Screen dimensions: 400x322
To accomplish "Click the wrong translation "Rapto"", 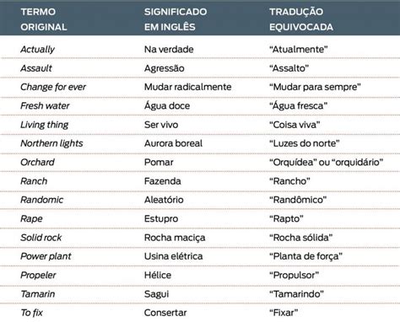I will click(x=286, y=219).
